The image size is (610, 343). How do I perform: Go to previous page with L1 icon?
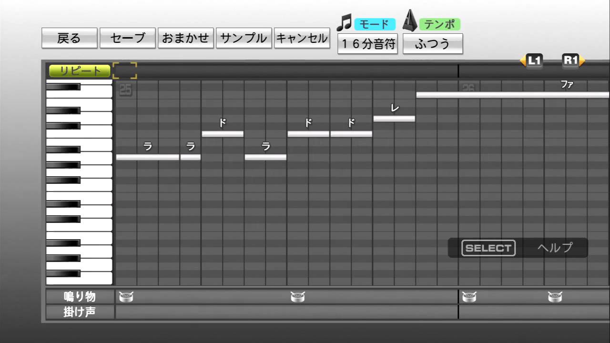coord(532,61)
